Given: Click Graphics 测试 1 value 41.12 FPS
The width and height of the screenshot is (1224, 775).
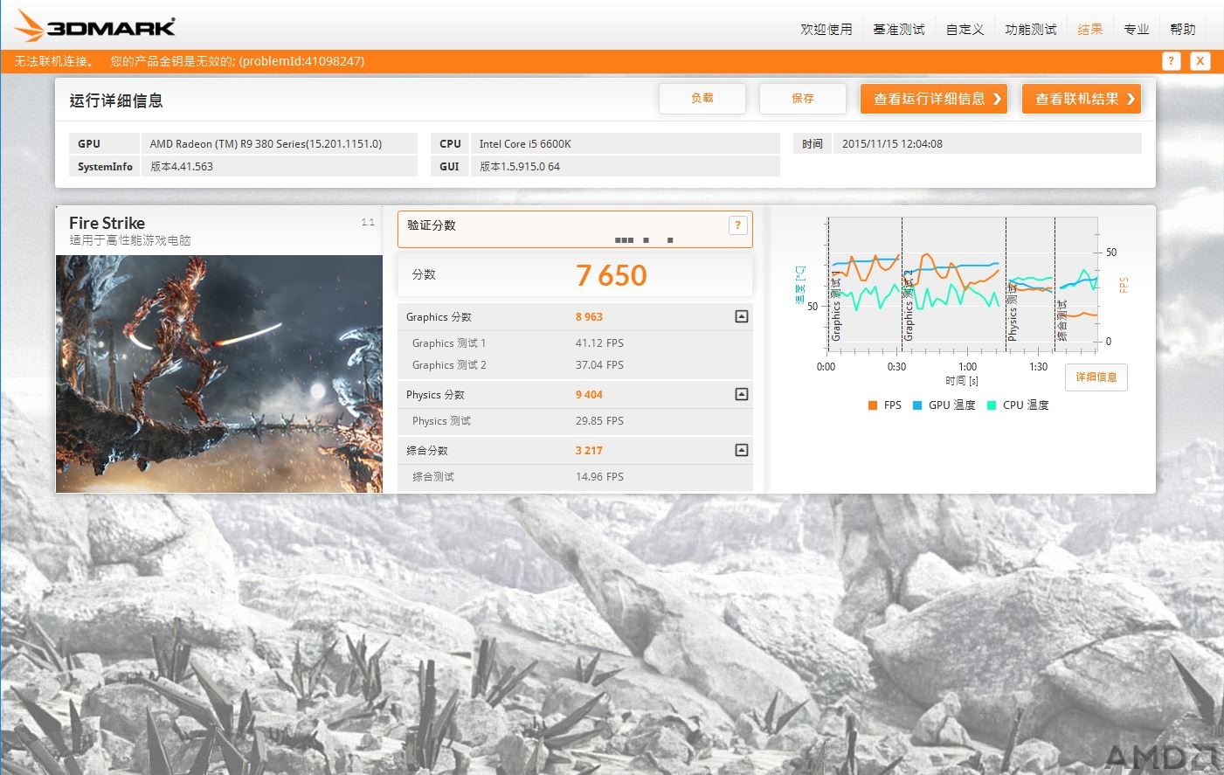Looking at the screenshot, I should tap(599, 343).
